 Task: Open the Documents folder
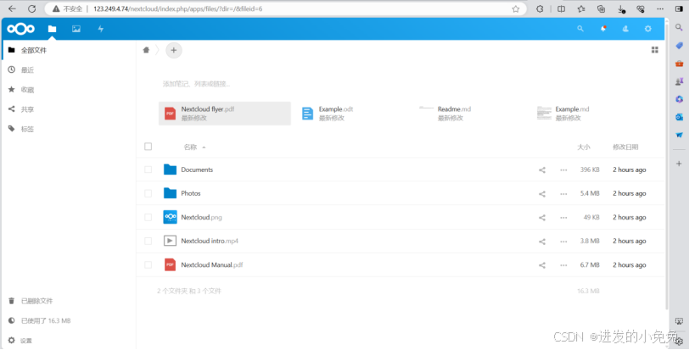(197, 169)
